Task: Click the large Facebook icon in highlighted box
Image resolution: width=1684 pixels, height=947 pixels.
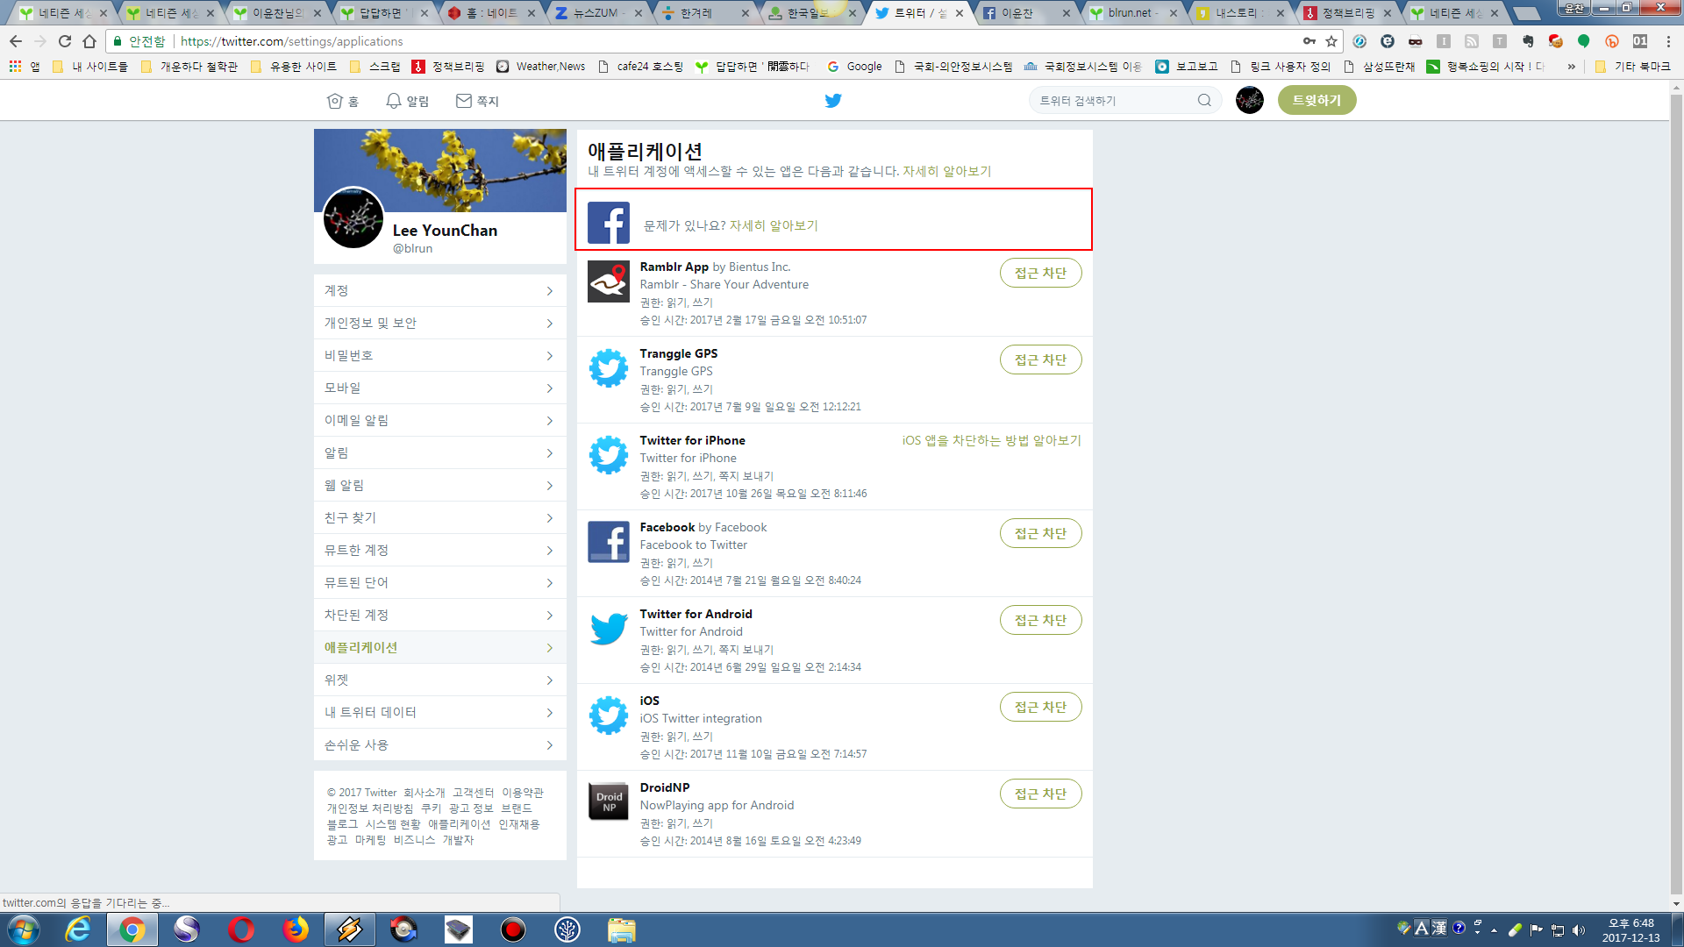Action: [609, 223]
